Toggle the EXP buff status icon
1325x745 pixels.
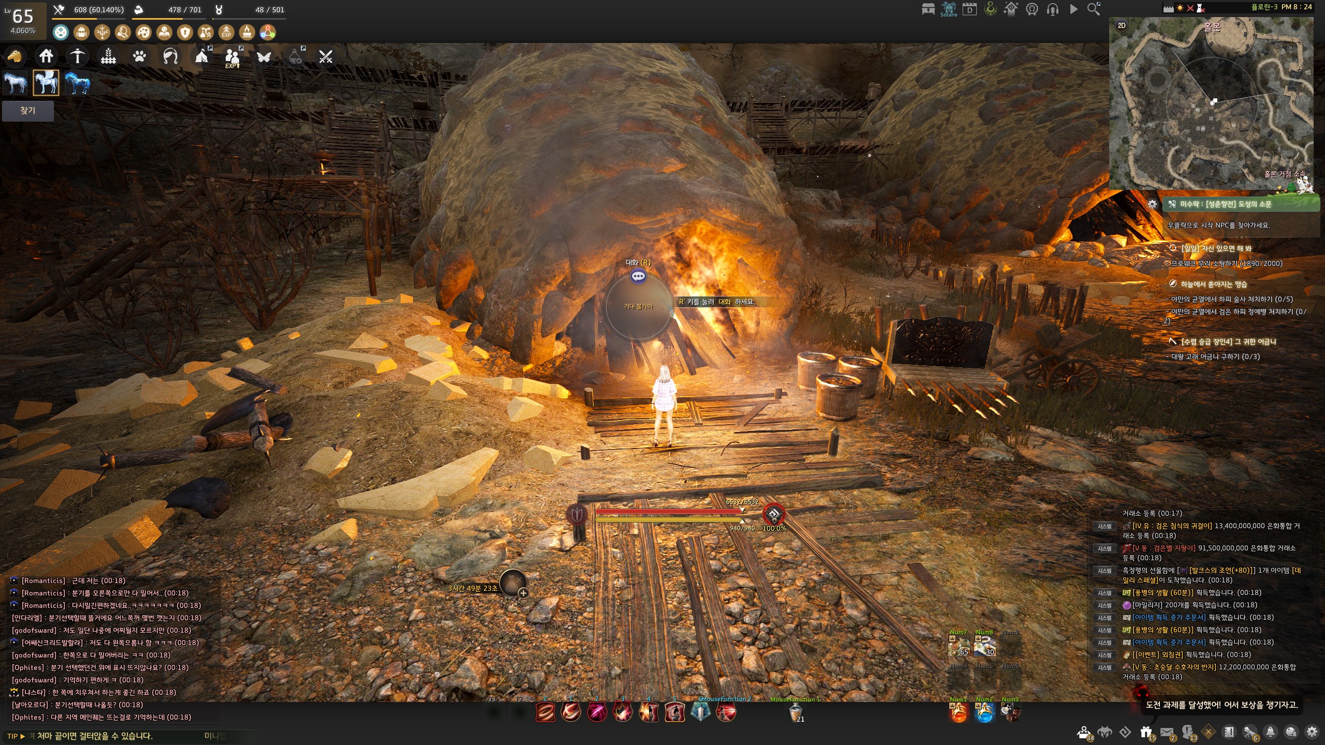(226, 33)
